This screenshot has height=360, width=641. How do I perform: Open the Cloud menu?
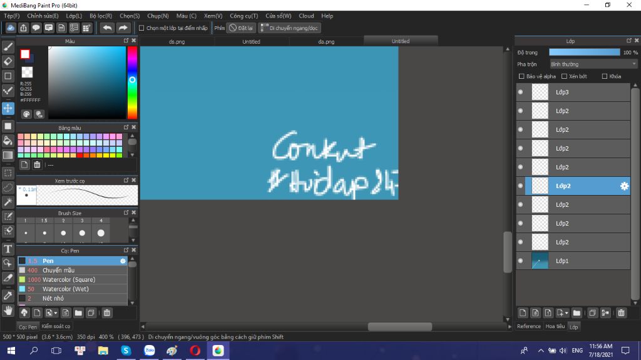(306, 16)
